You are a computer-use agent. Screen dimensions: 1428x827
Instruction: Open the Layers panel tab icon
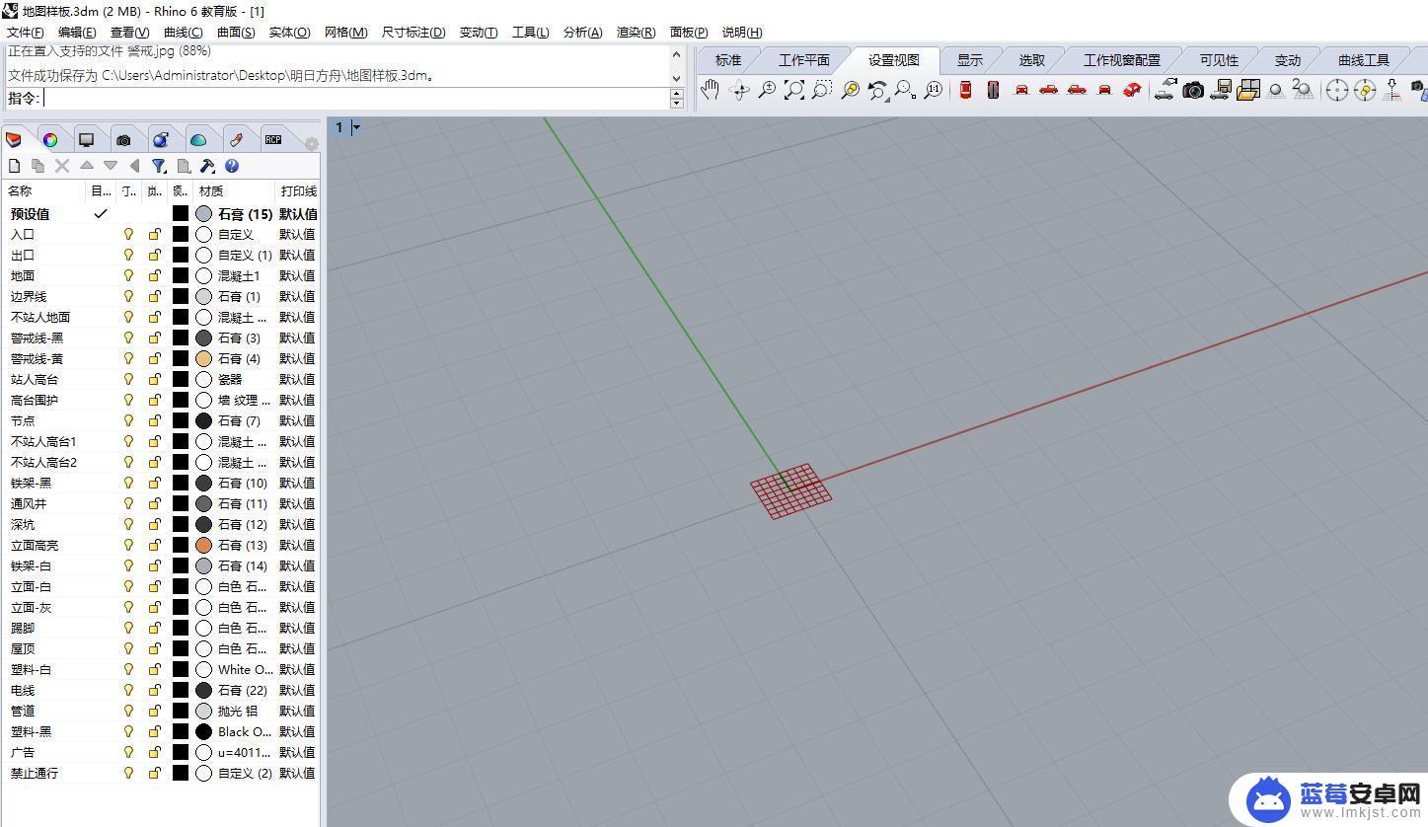click(14, 139)
